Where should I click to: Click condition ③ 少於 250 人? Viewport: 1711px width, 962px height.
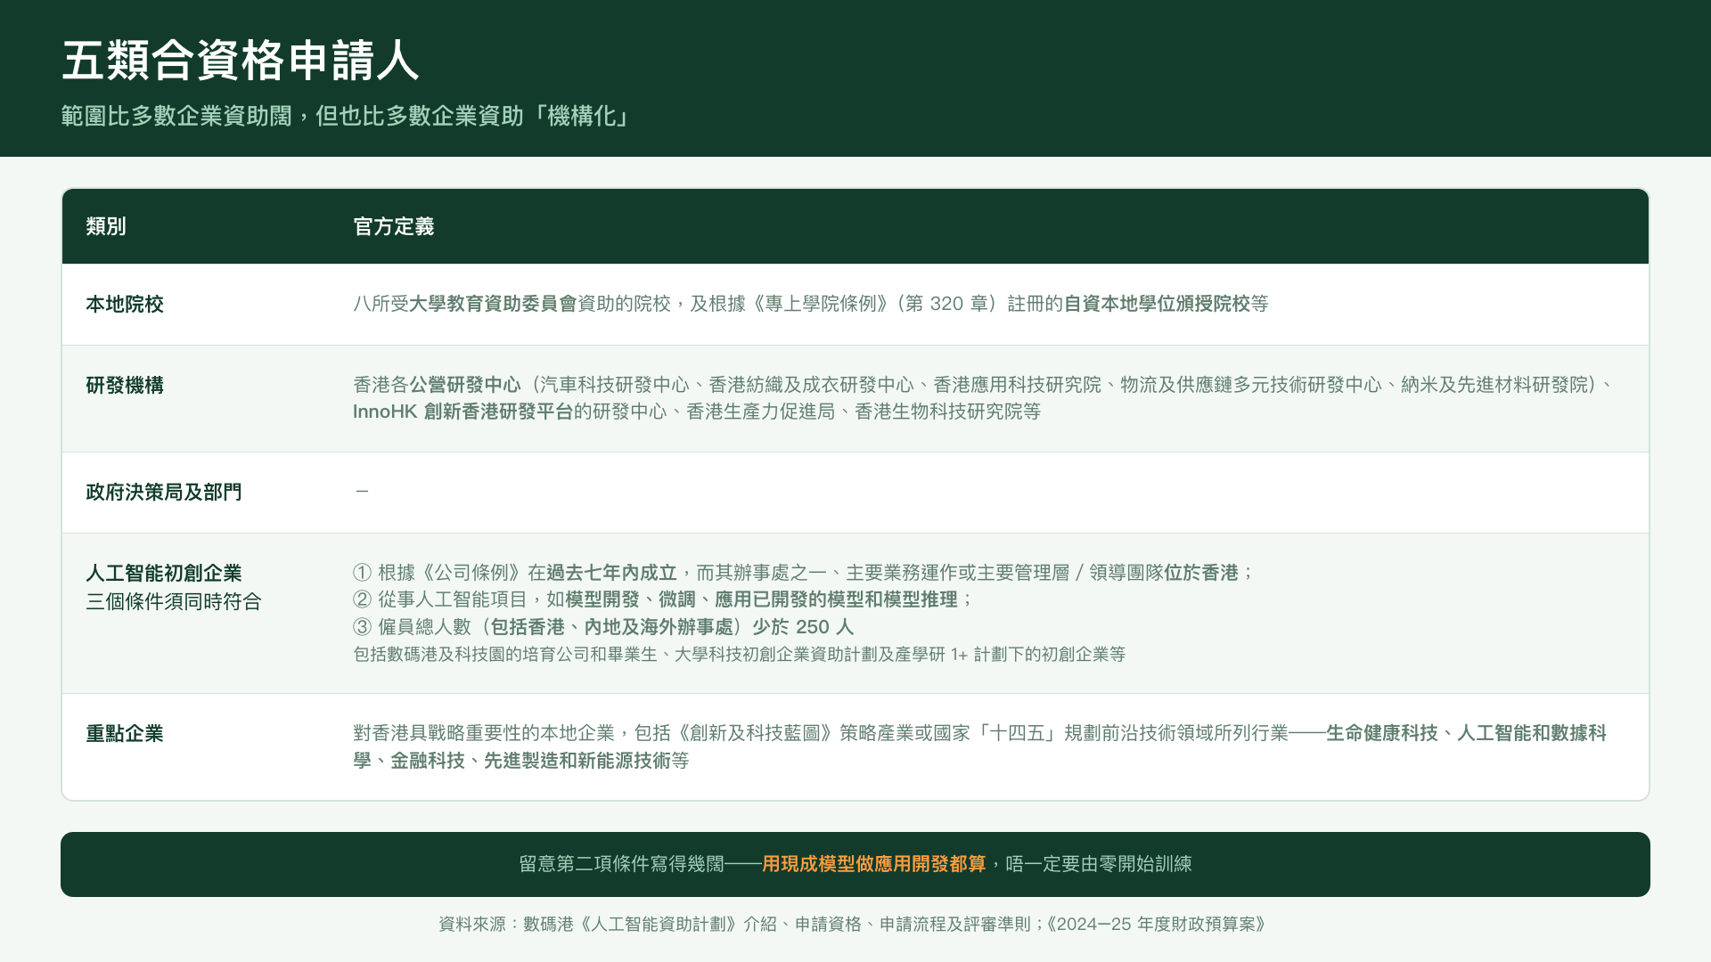(x=603, y=627)
